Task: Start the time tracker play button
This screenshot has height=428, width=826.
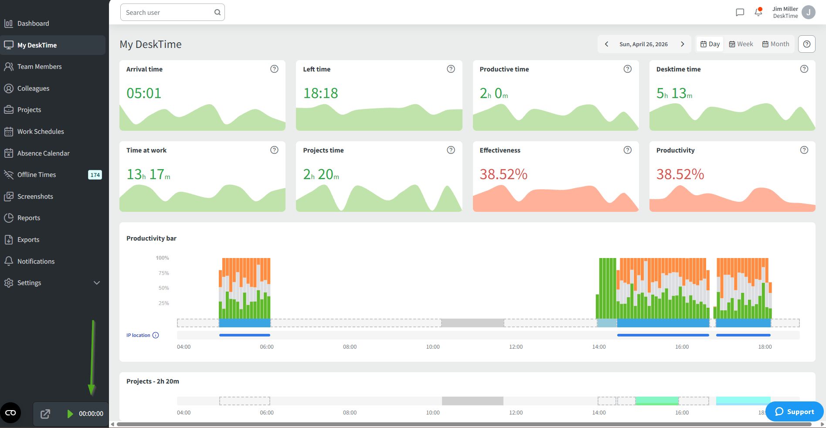Action: [70, 414]
